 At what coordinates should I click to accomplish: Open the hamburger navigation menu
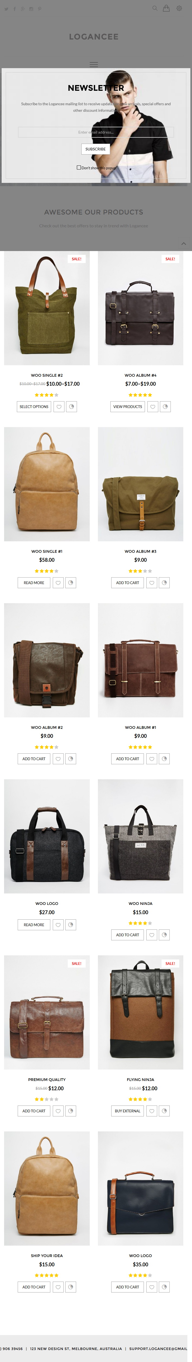(94, 65)
